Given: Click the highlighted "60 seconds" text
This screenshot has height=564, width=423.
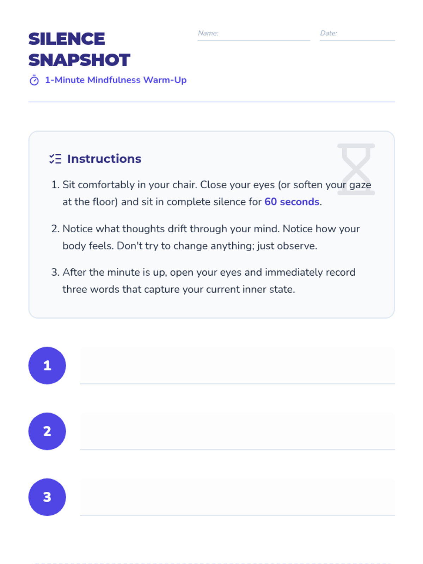Looking at the screenshot, I should [292, 202].
